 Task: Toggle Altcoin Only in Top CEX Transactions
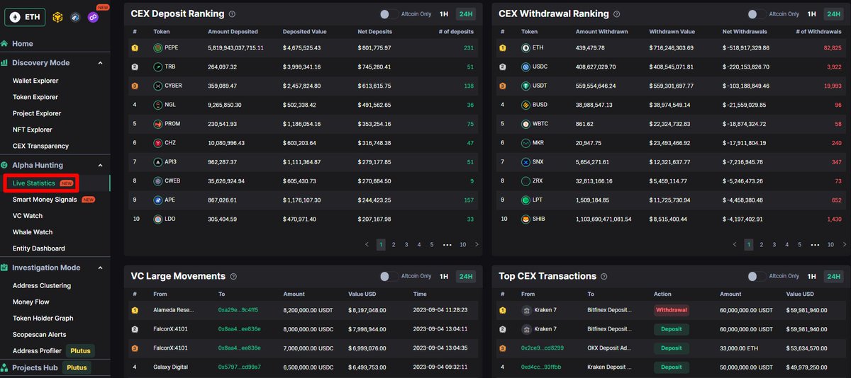757,277
